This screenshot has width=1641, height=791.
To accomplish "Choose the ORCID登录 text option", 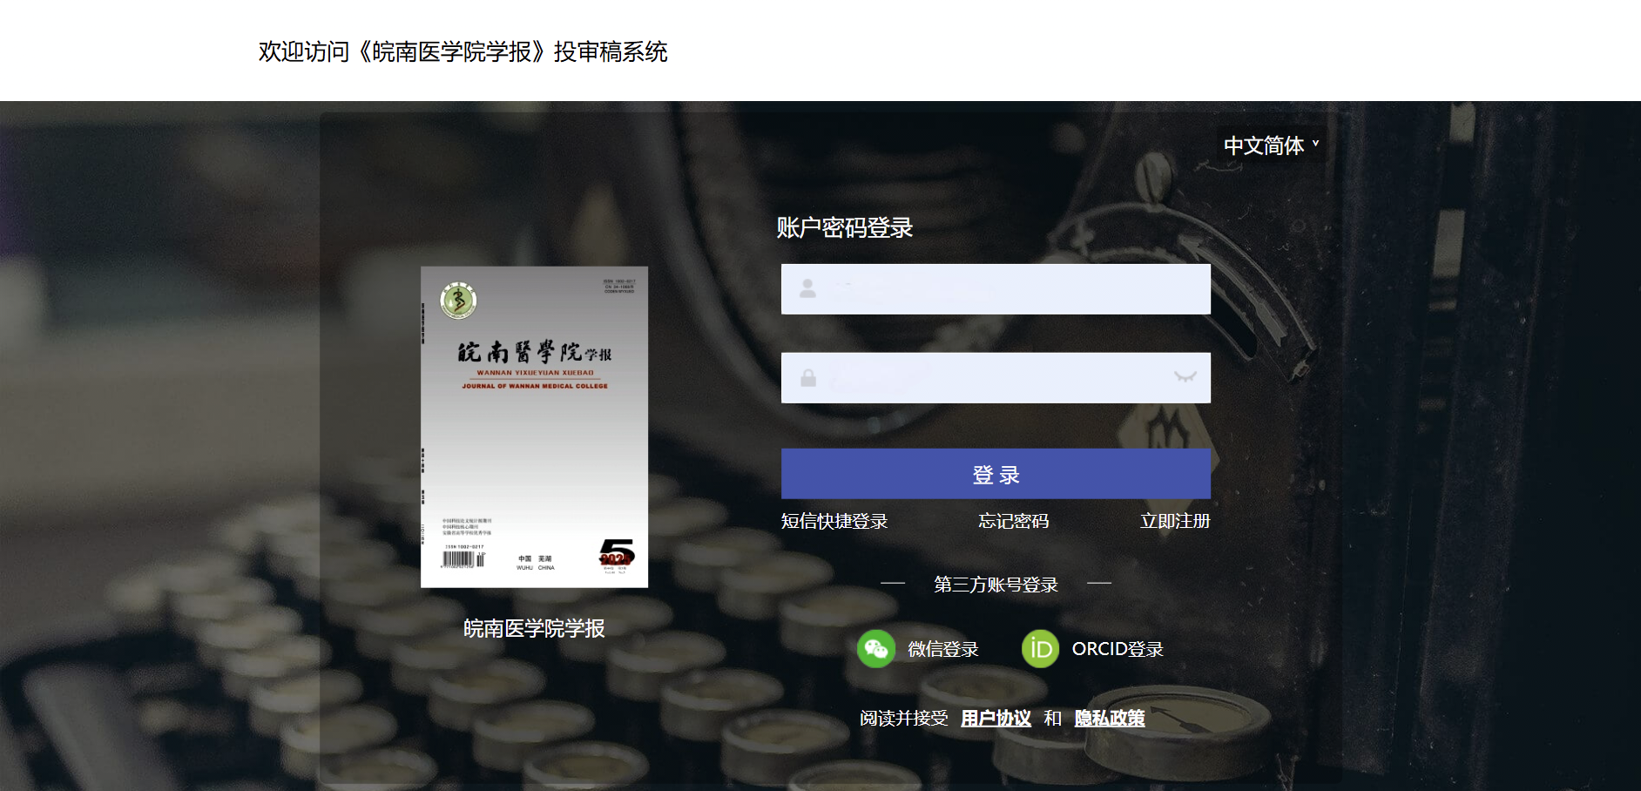I will [1117, 649].
